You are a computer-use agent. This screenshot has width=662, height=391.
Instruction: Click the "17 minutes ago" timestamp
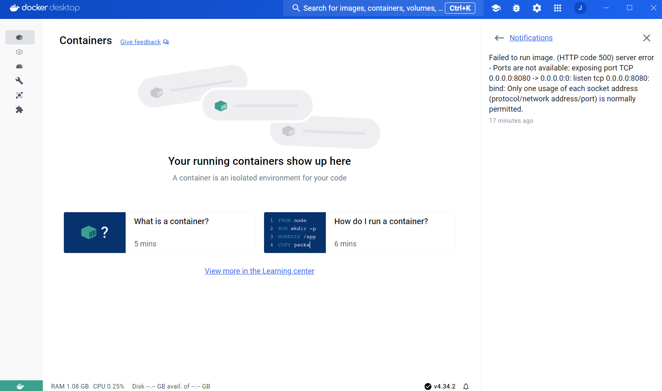(x=511, y=121)
